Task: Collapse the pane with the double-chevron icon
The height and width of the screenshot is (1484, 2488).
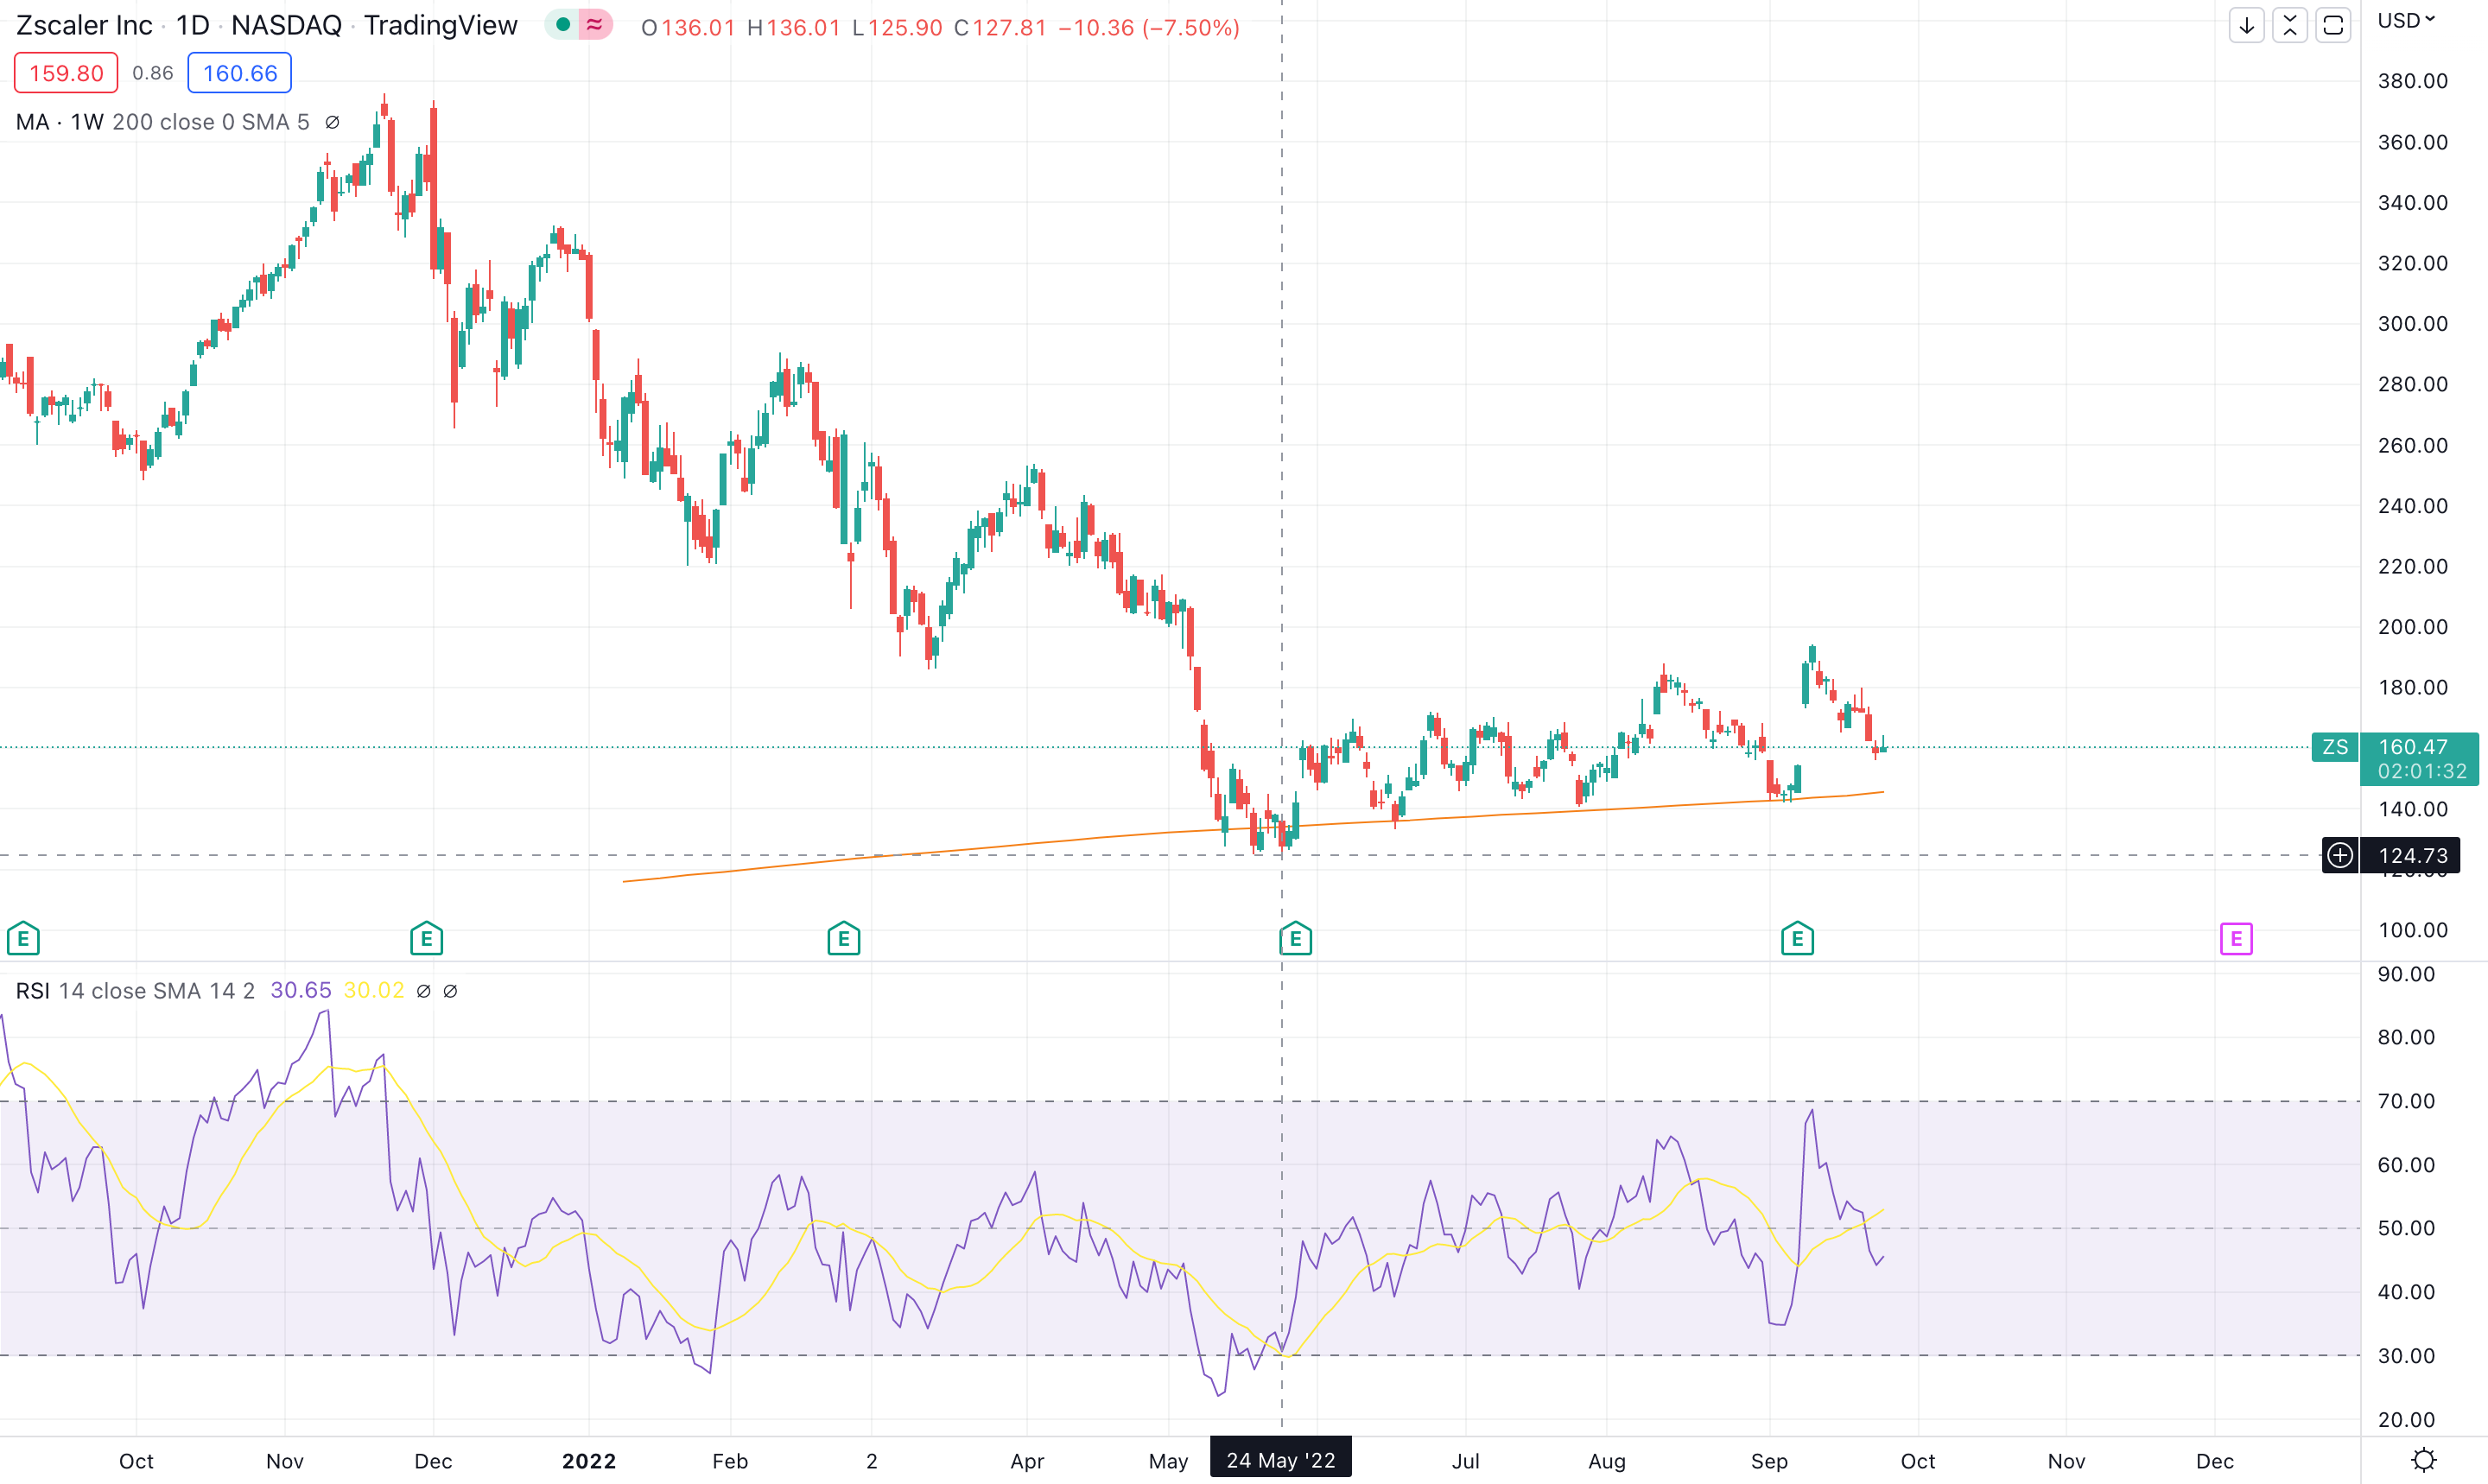Action: tap(2289, 25)
